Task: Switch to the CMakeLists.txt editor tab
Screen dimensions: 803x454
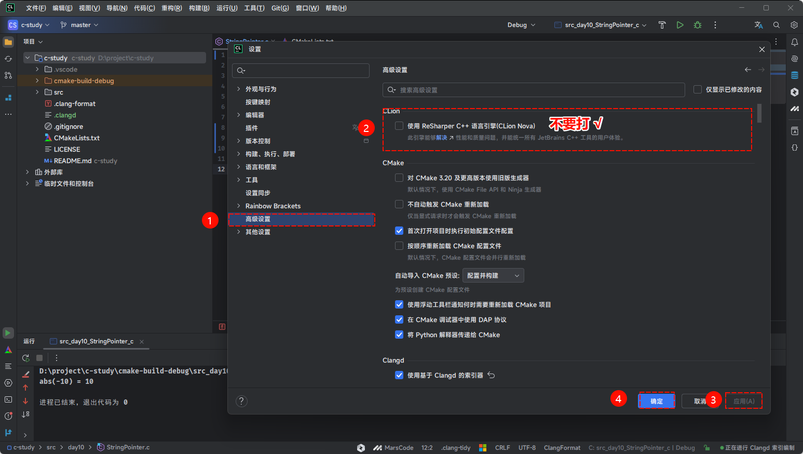Action: [x=312, y=42]
